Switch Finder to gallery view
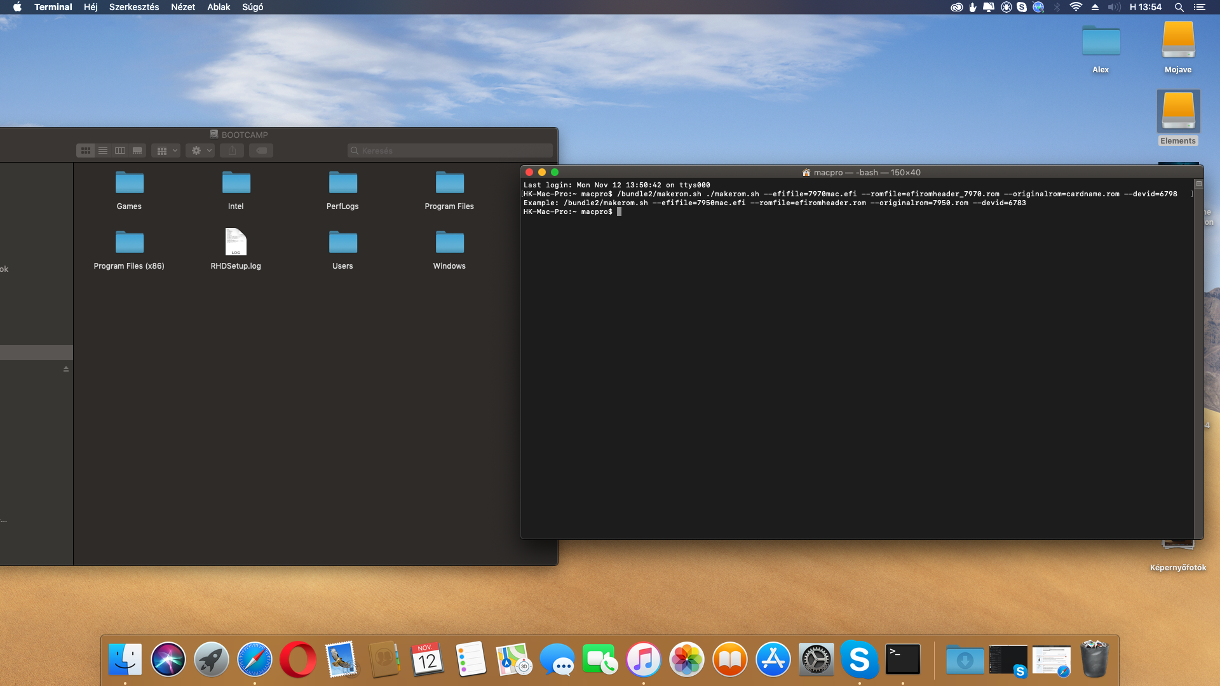This screenshot has width=1220, height=686. pos(137,151)
